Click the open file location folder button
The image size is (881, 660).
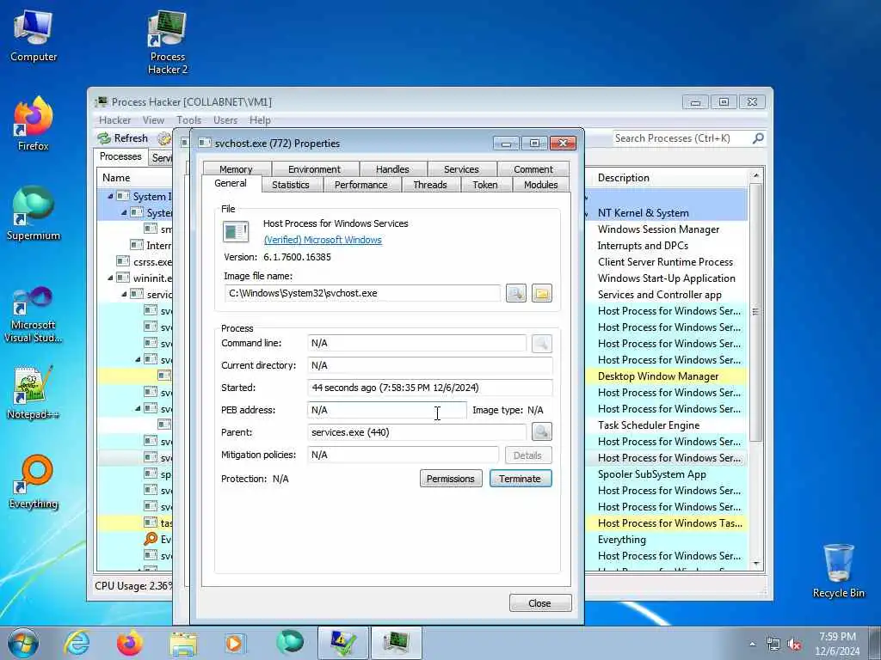tap(542, 294)
